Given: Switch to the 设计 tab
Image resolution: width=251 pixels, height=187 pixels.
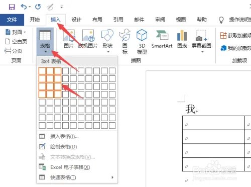Looking at the screenshot, I should (76, 20).
